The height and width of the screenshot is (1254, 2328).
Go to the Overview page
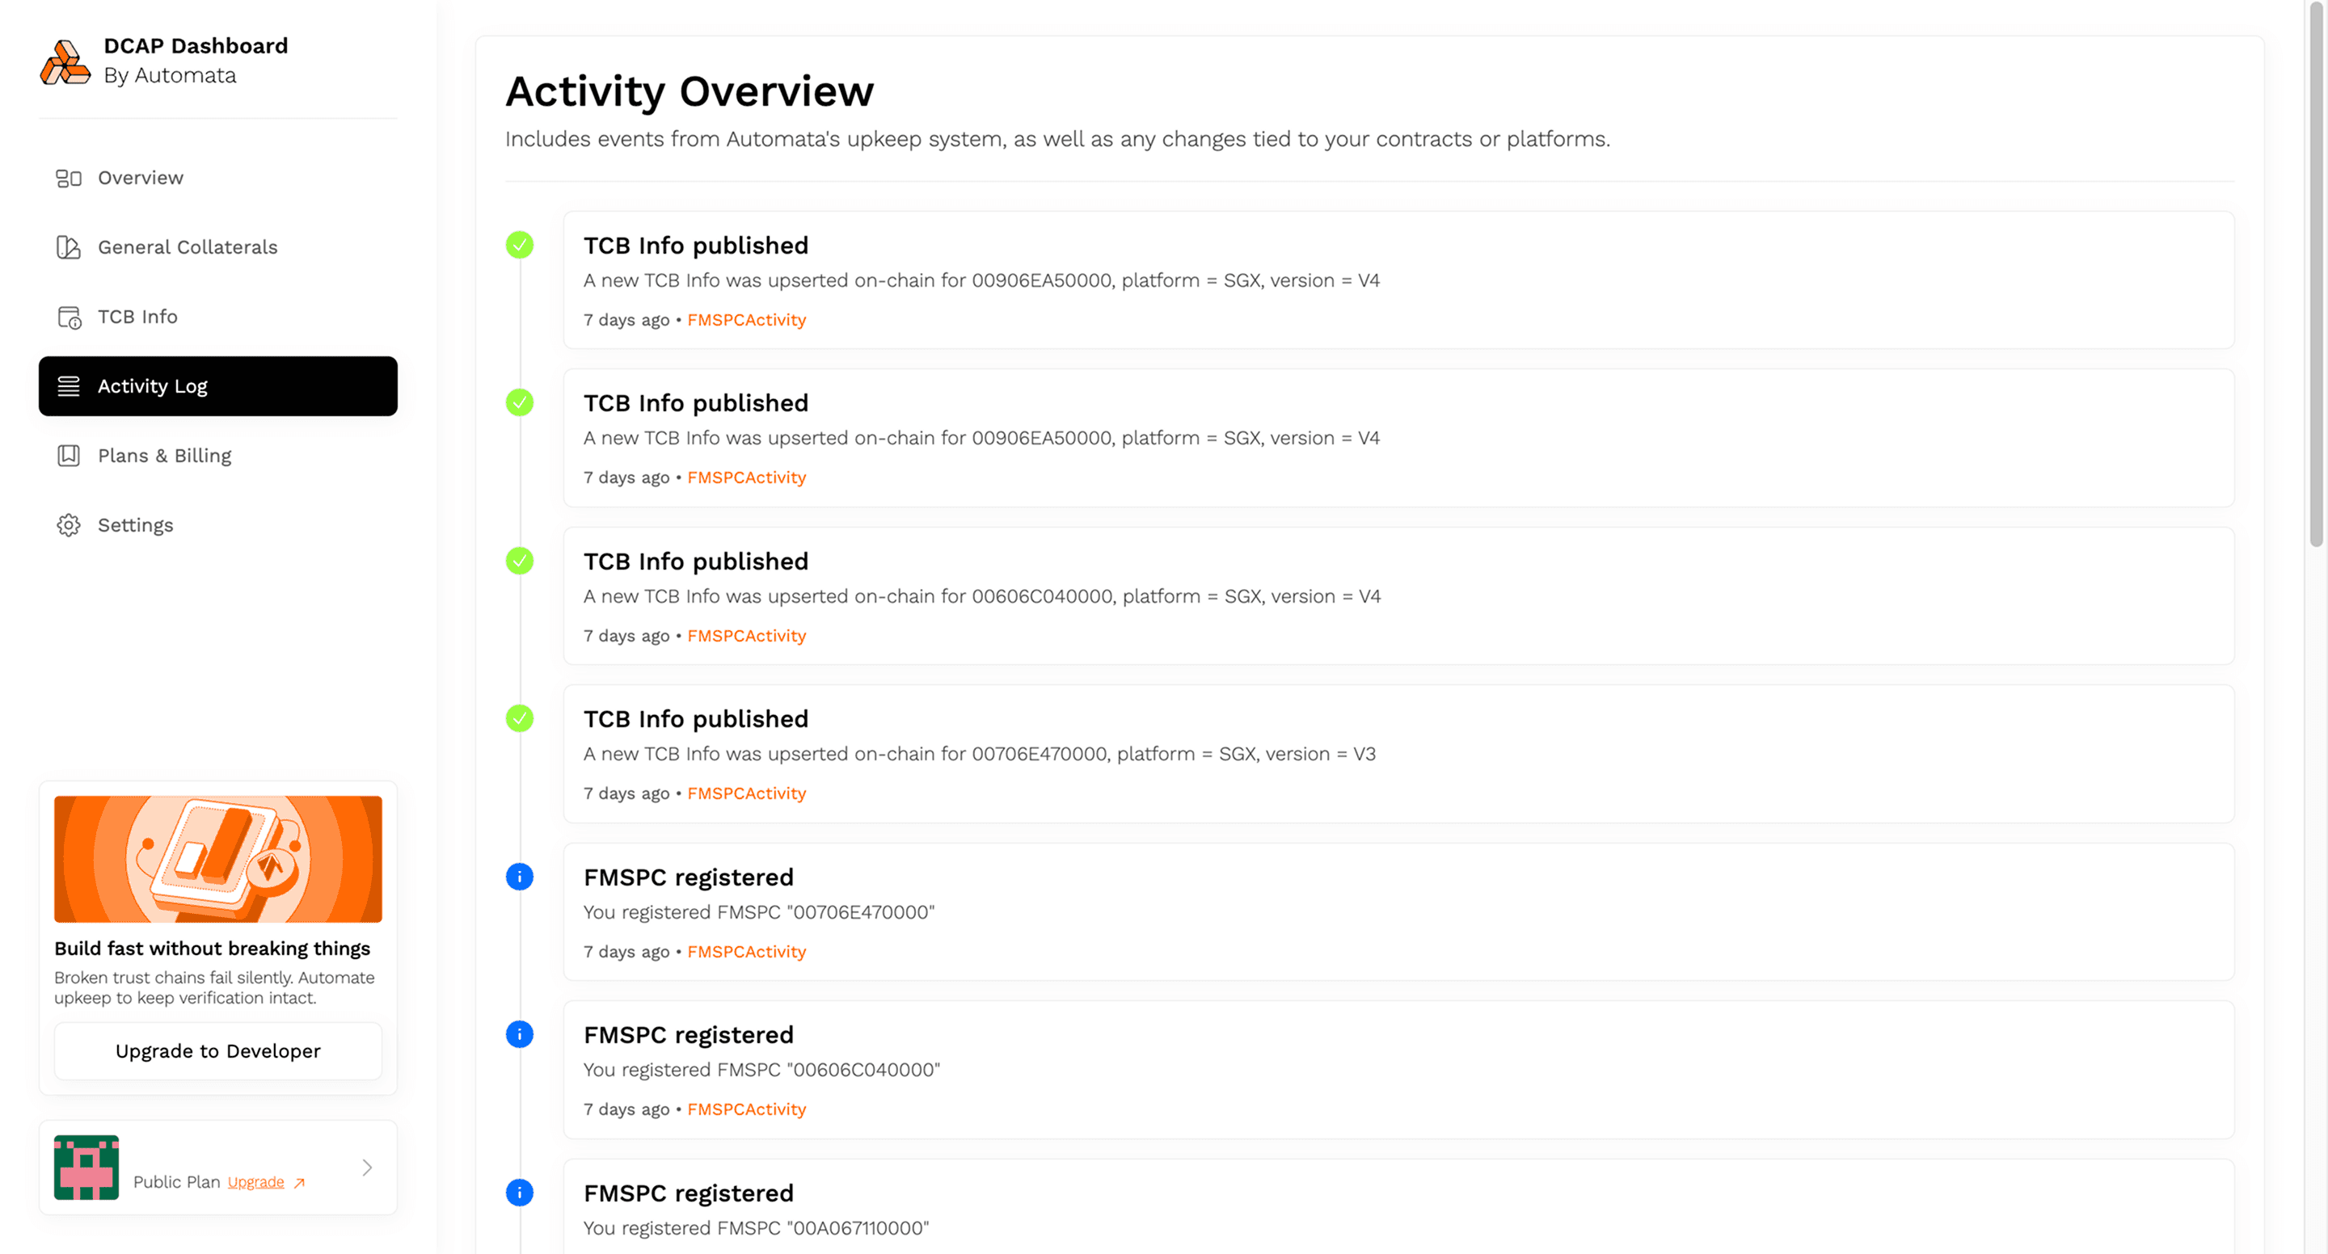coord(140,178)
